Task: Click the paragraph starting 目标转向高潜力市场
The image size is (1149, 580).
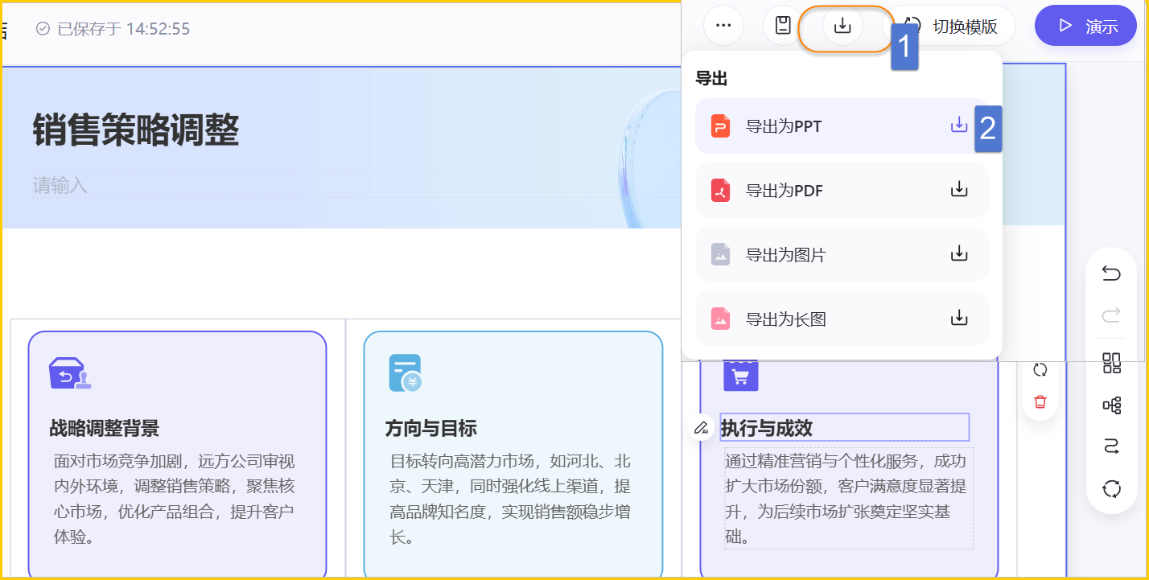Action: (510, 499)
